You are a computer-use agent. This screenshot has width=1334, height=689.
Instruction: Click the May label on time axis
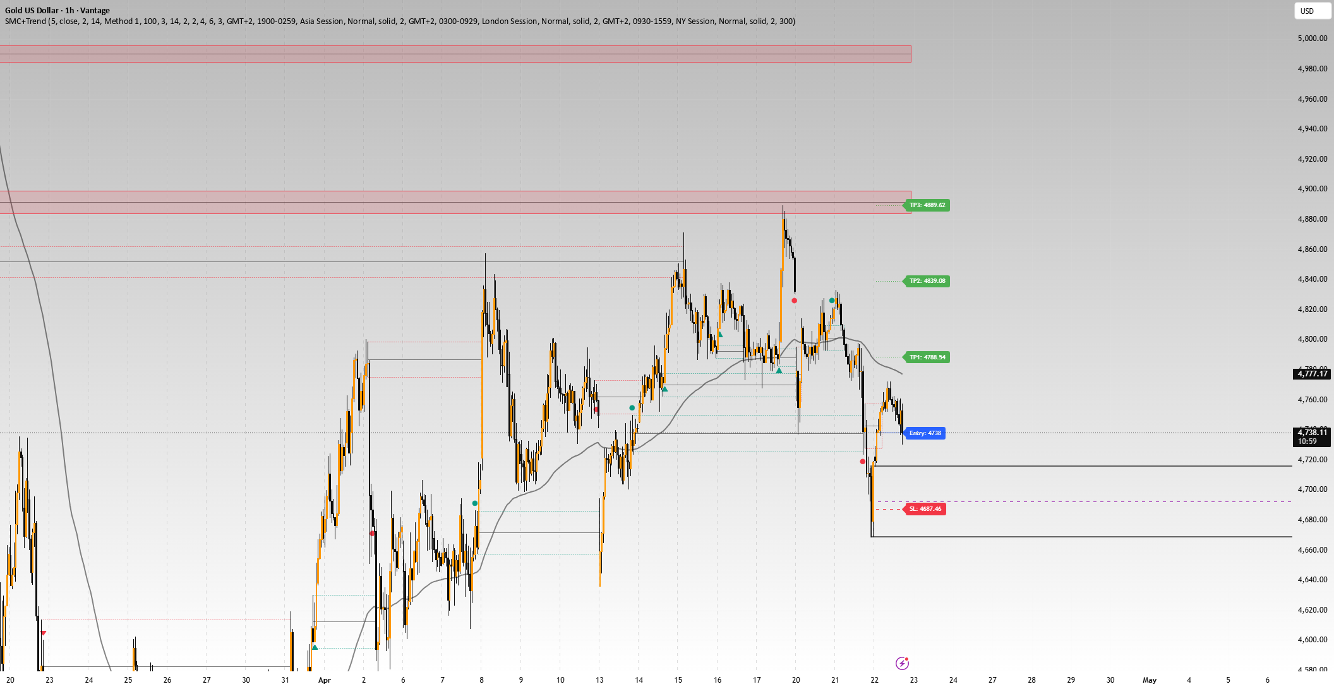pos(1150,680)
